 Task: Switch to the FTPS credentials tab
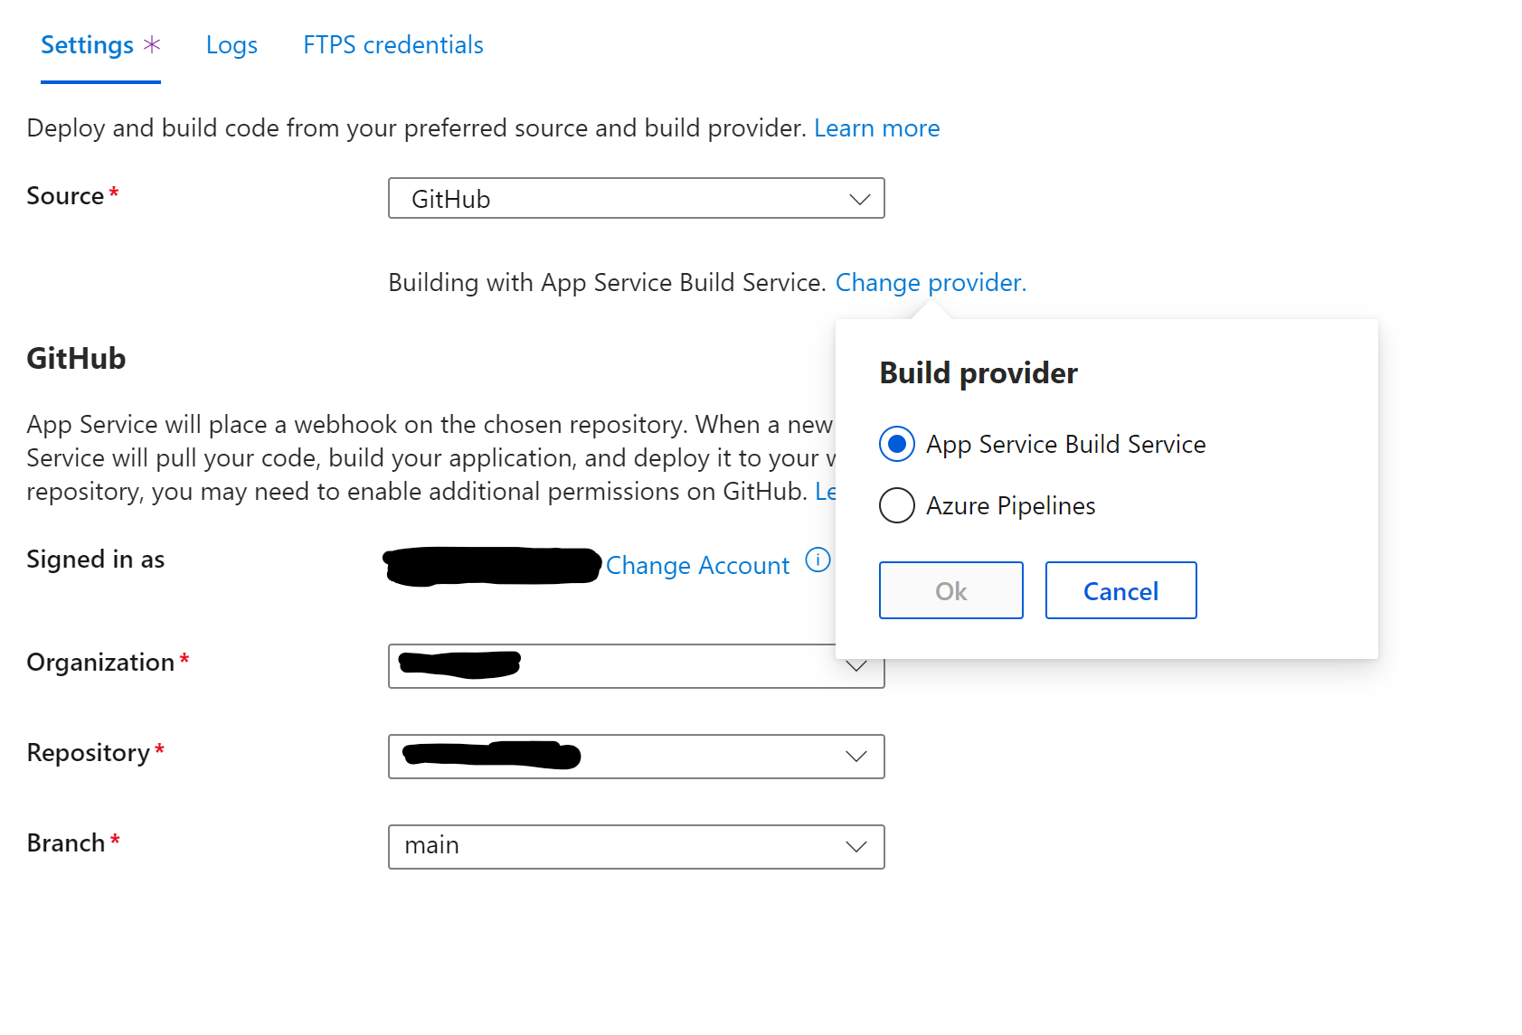click(x=392, y=44)
